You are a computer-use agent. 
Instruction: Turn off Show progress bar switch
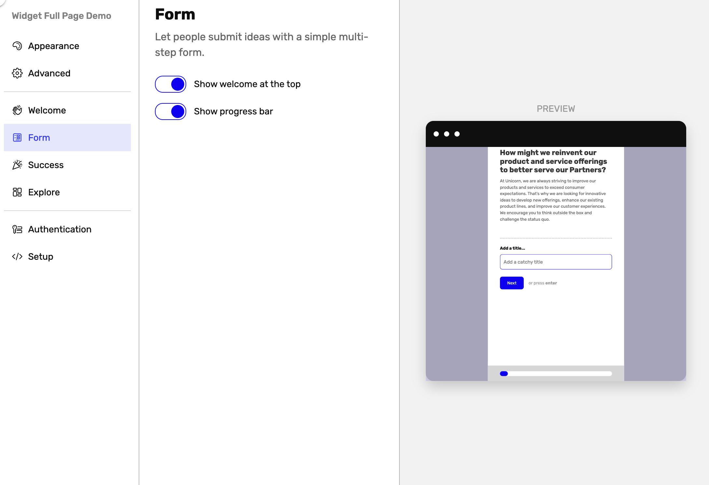pos(171,111)
